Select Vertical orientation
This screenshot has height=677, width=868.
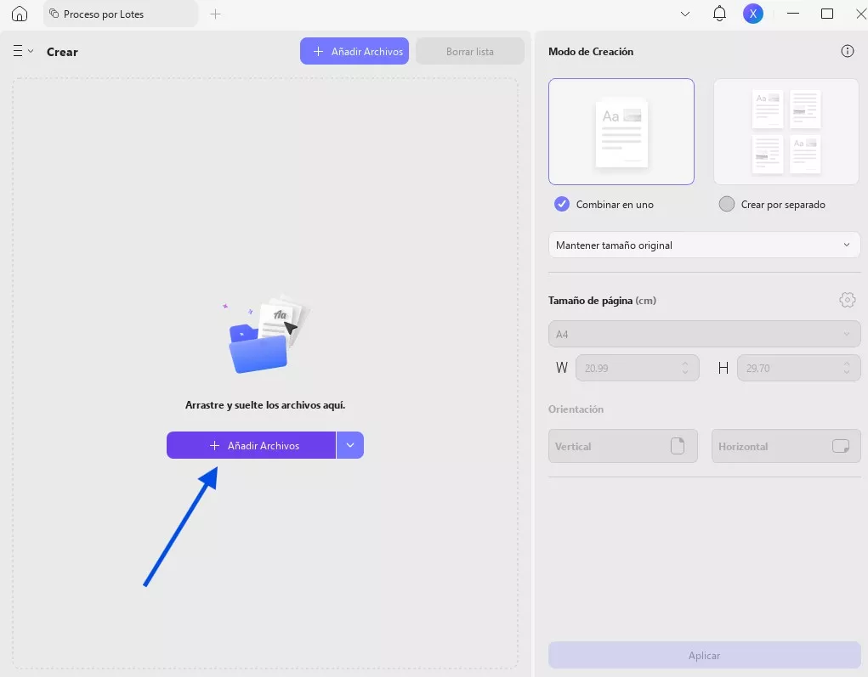(623, 446)
